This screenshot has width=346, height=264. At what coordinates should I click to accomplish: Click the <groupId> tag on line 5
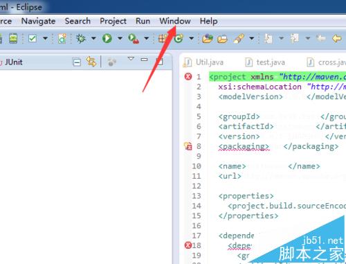click(239, 116)
